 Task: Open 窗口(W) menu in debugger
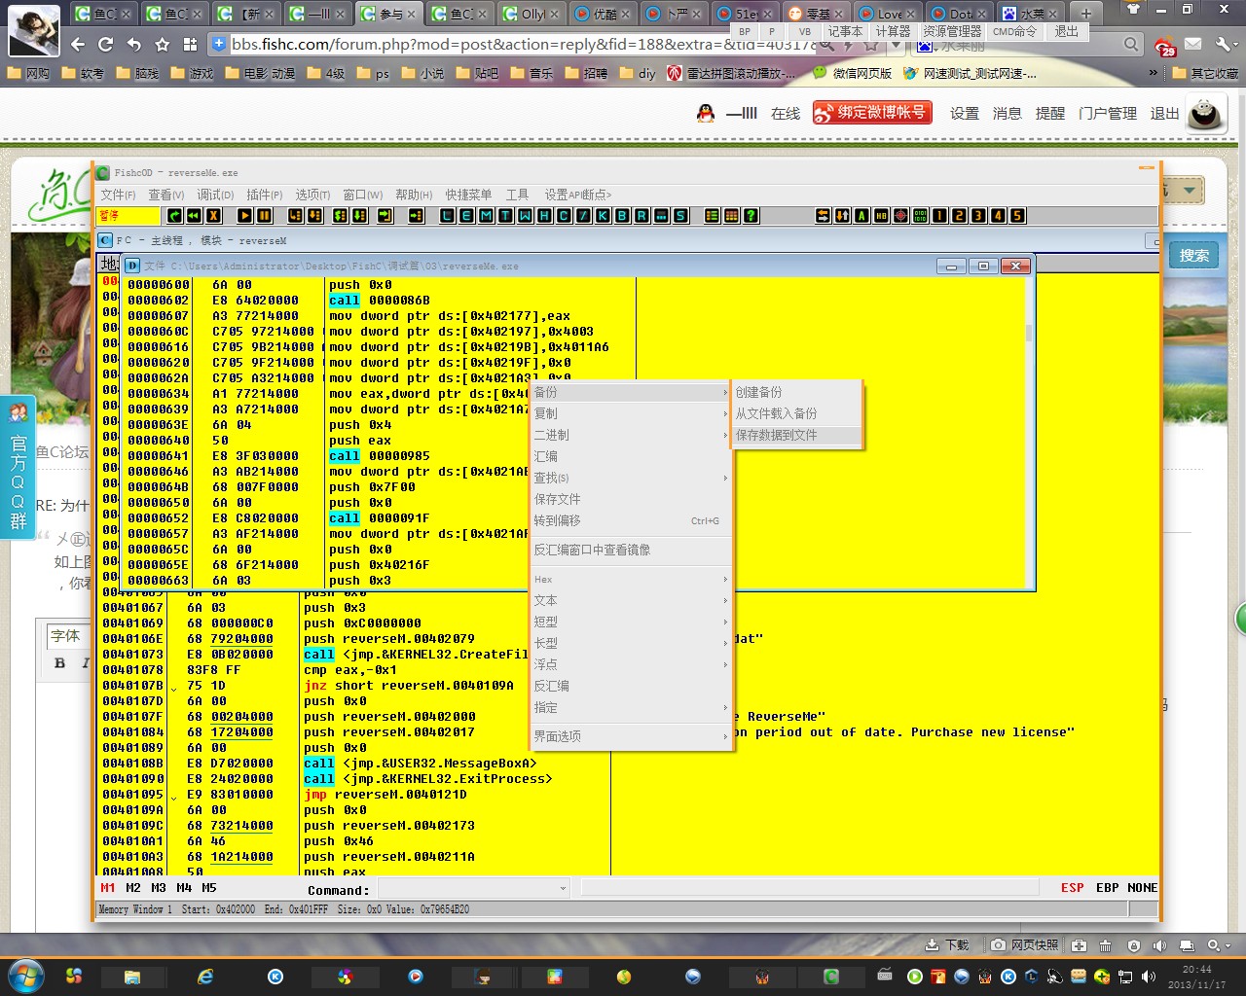(x=362, y=195)
